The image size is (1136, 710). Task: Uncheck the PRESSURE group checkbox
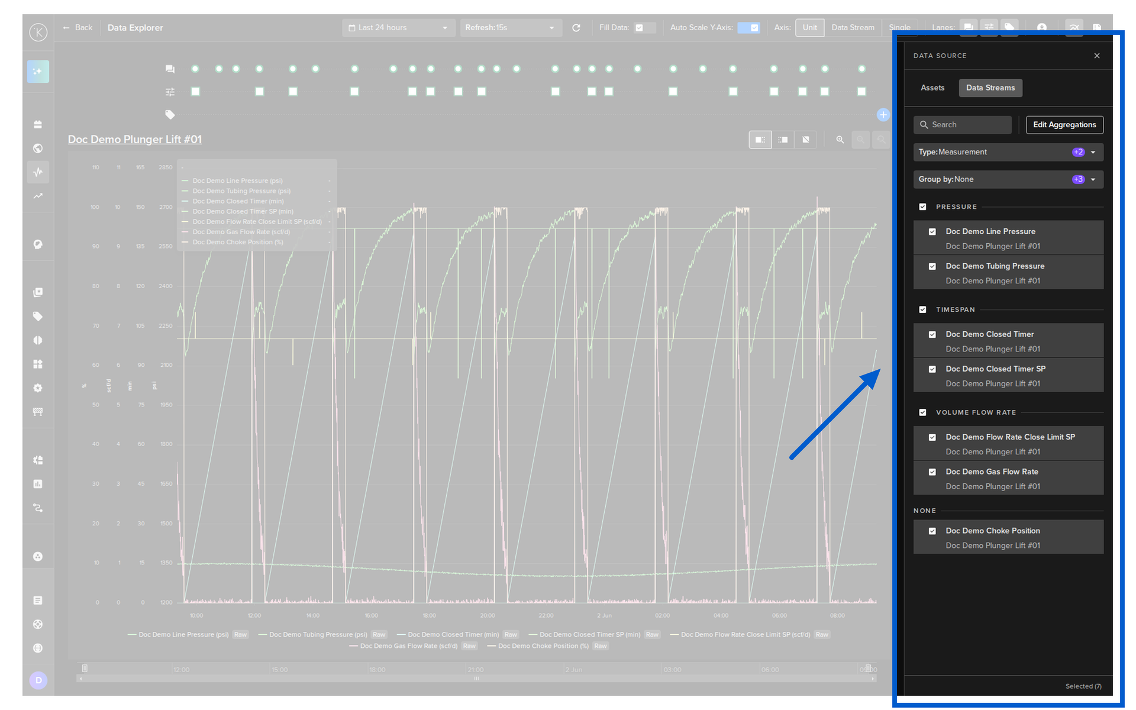922,207
